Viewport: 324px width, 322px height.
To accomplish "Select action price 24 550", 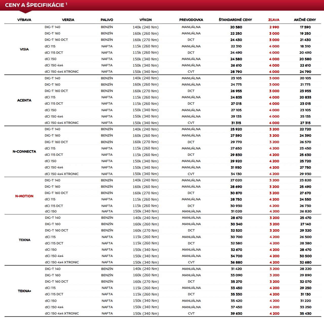I will [305, 199].
